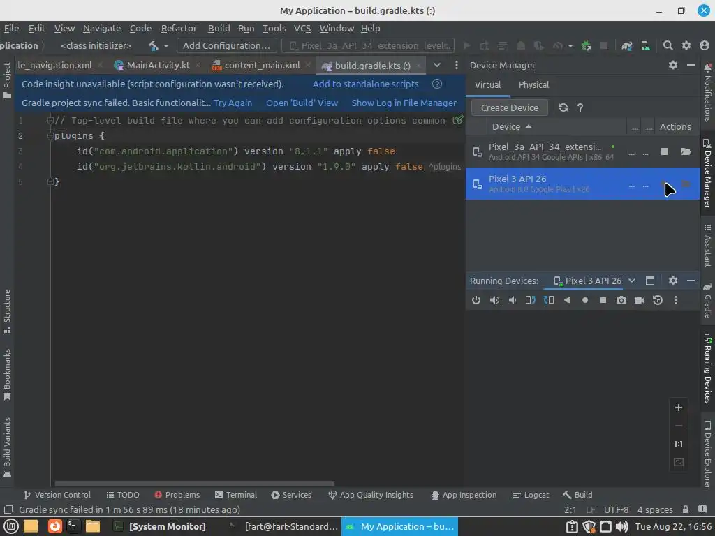Click the Make Project hammer icon
The height and width of the screenshot is (536, 715).
coord(153,45)
